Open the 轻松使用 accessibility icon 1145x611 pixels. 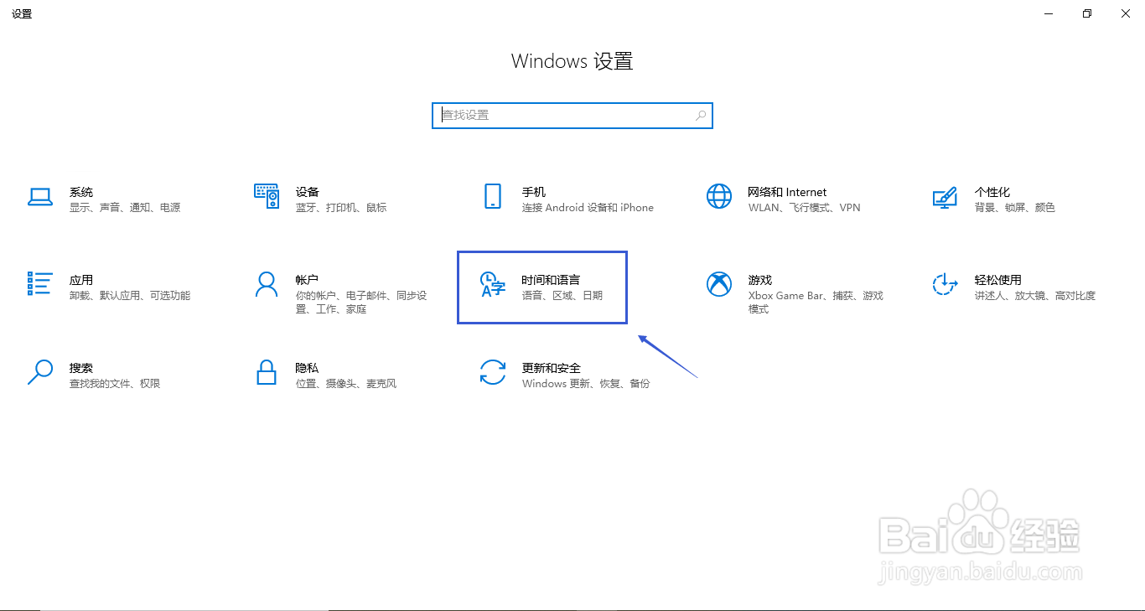(x=946, y=284)
